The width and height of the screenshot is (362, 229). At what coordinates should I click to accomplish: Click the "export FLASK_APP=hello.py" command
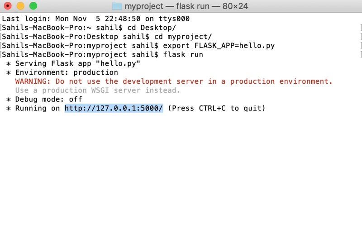219,46
